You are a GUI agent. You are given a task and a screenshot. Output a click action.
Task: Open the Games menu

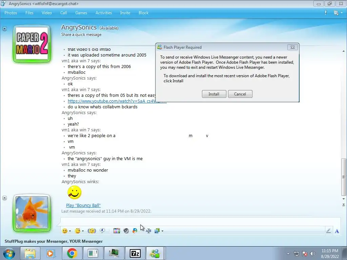[81, 13]
